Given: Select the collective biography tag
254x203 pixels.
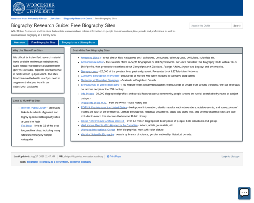Looking at the screenshot, I should coord(81,162).
